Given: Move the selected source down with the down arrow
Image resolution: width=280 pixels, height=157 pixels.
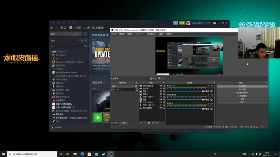Looking at the screenshot, I should (157, 123).
